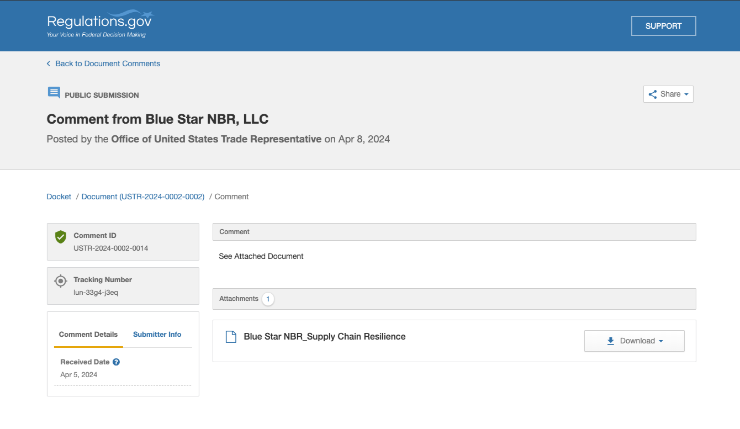Click the download arrow icon

click(x=611, y=341)
